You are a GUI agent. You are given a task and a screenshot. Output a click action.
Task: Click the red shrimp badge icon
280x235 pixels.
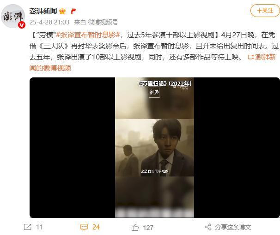click(x=73, y=11)
